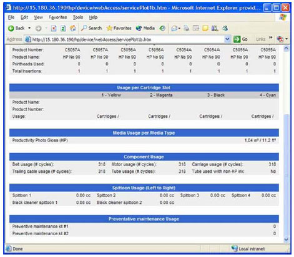Screen dimensions: 294x257
Task: Go back with the Back button
Action: 16,28
